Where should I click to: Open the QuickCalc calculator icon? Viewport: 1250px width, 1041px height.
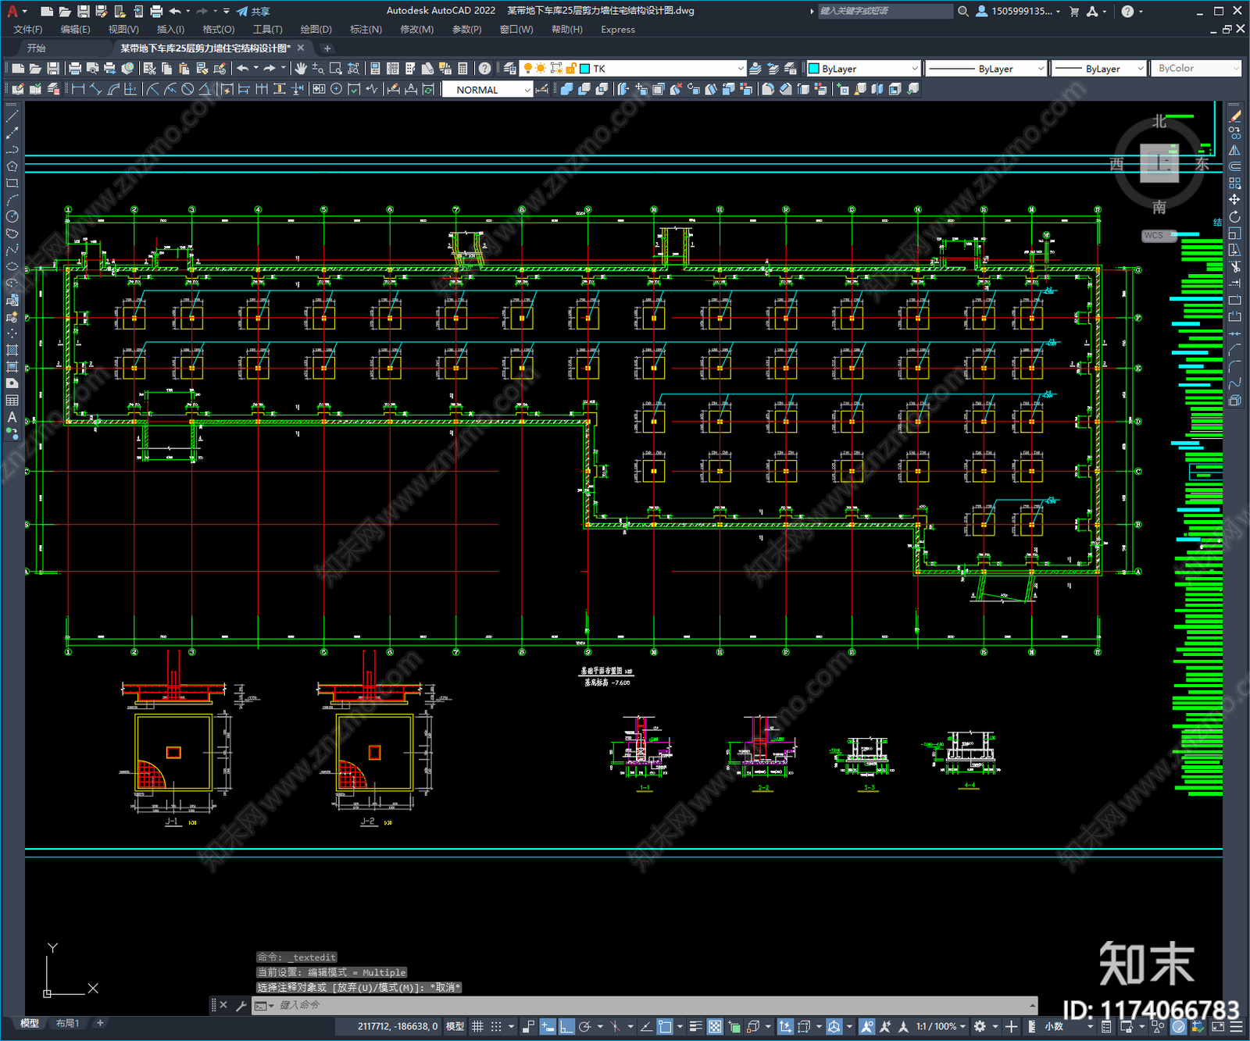click(462, 69)
